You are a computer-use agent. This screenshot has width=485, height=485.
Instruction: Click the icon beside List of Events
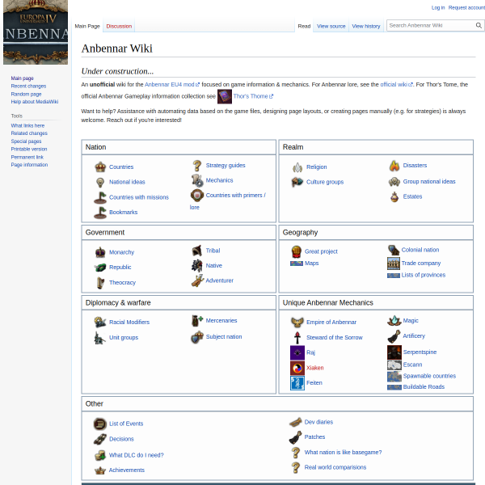click(x=100, y=424)
